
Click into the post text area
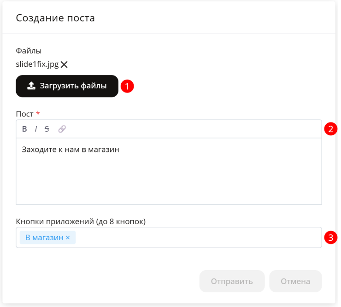coord(169,171)
